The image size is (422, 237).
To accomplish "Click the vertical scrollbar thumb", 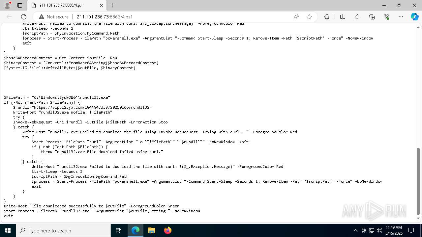I will 418,181.
